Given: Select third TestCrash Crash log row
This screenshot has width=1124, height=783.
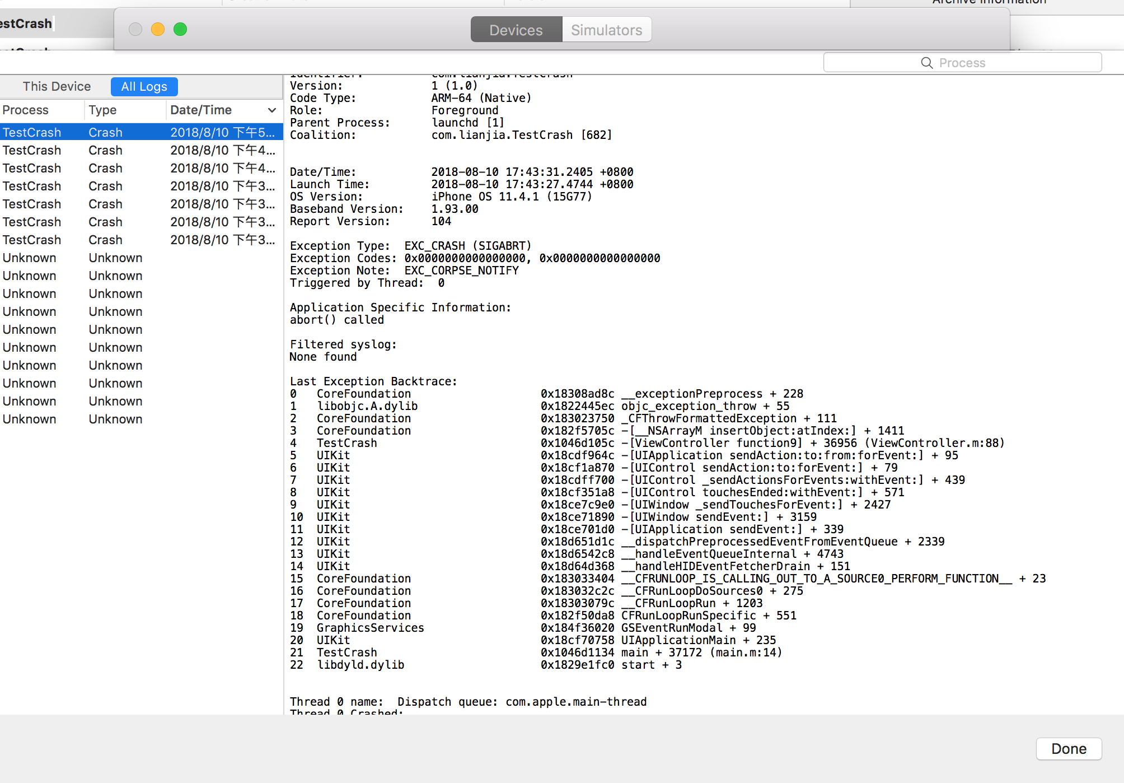Looking at the screenshot, I should tap(142, 168).
